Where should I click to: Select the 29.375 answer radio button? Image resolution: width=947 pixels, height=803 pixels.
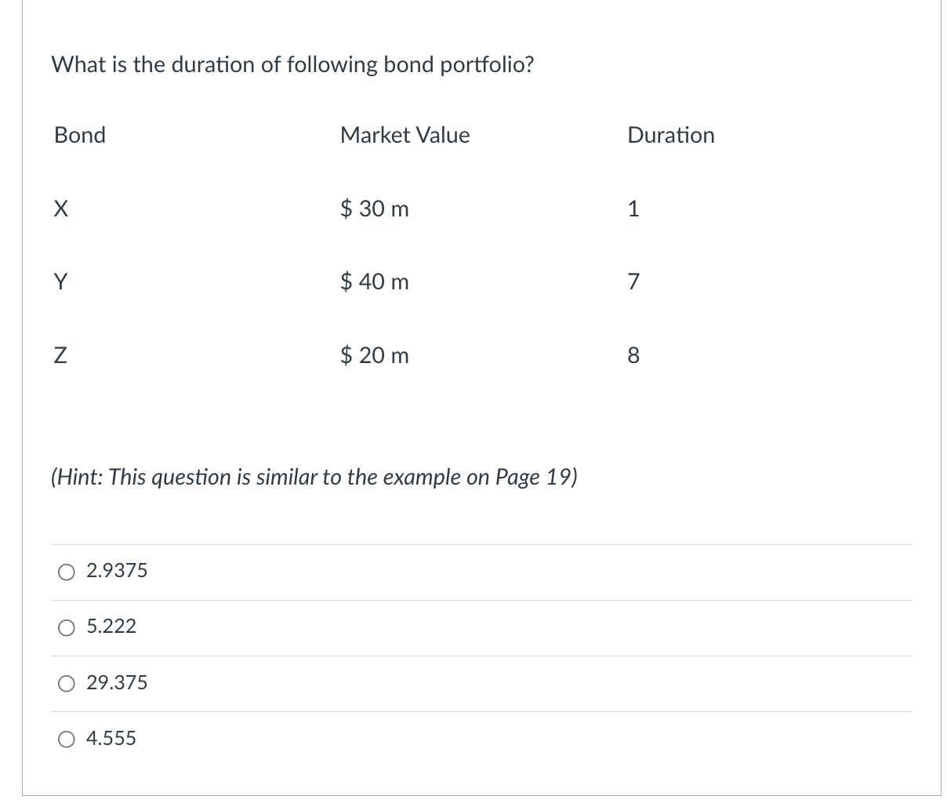[67, 684]
